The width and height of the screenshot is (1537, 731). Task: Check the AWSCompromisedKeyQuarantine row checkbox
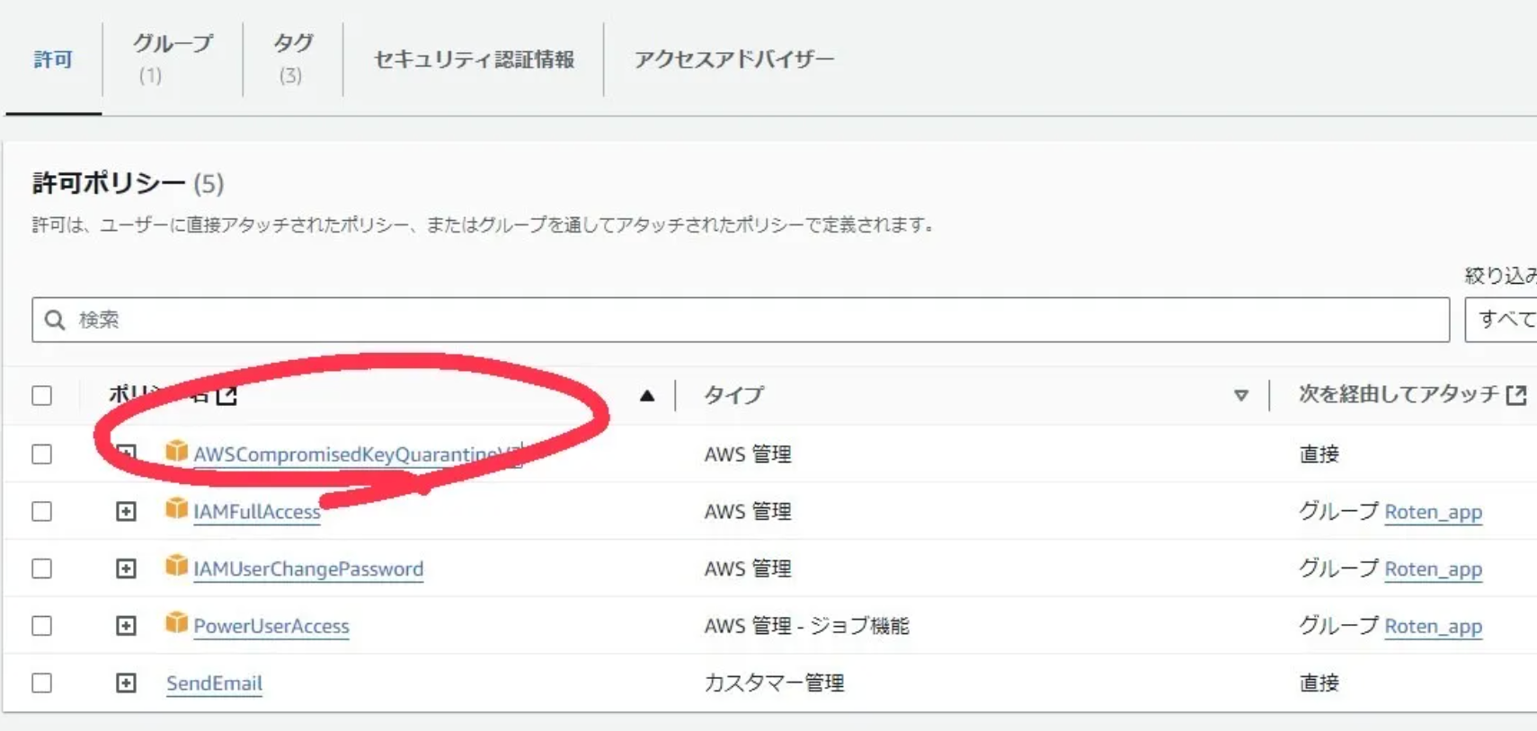(x=42, y=454)
